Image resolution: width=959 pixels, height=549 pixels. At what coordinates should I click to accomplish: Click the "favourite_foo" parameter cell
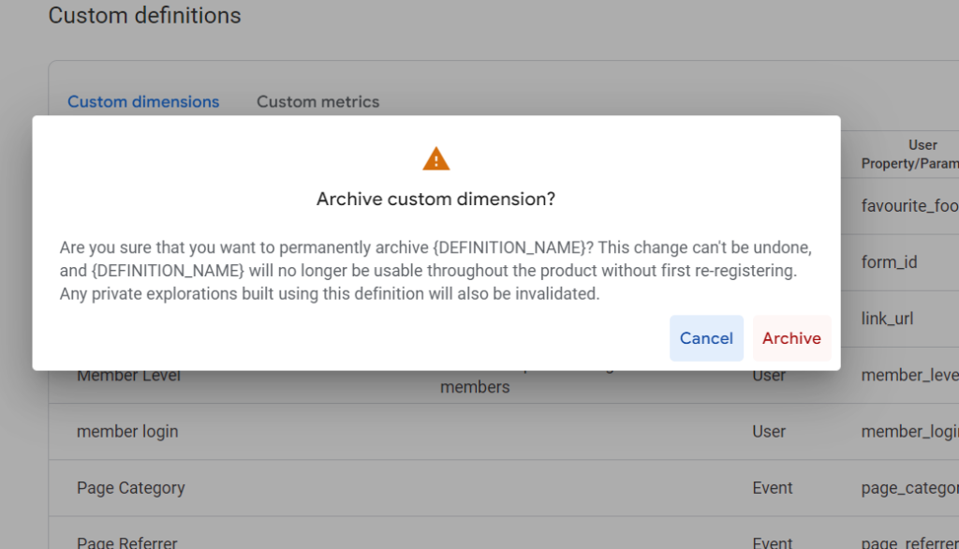(x=910, y=206)
